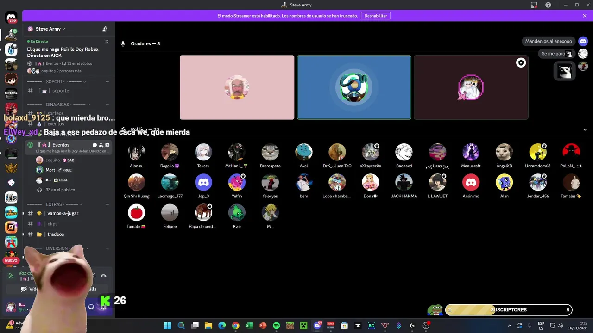Add a channel to the DINAMICAS category

[x=107, y=105]
